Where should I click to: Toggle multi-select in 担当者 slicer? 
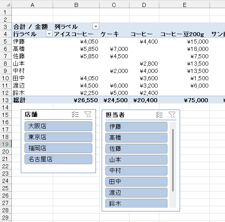pyautogui.click(x=159, y=115)
